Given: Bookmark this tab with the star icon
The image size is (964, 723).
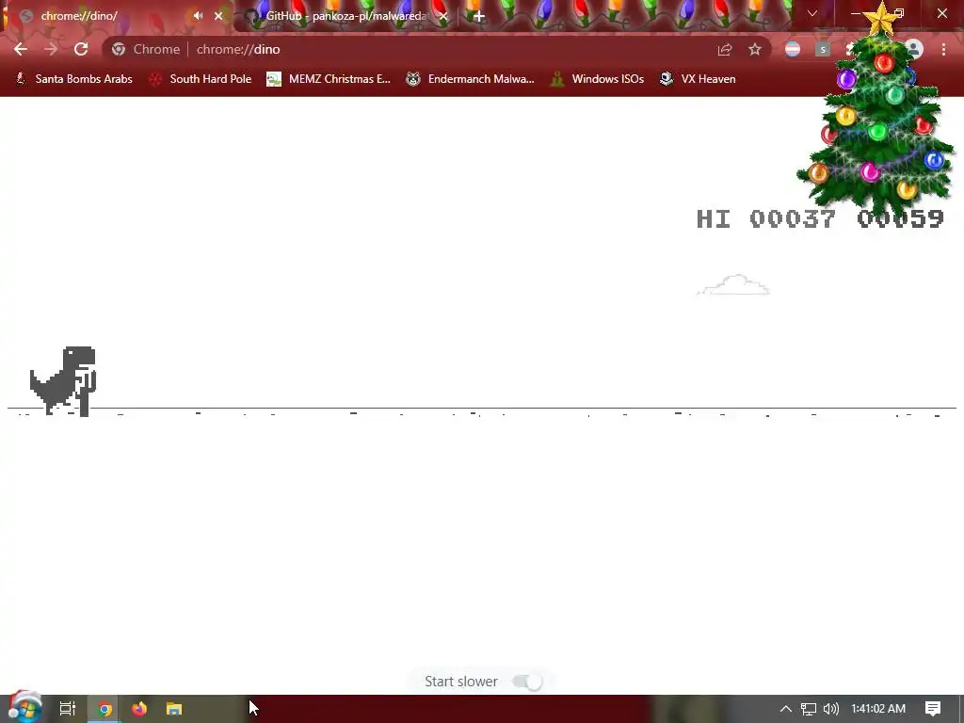Looking at the screenshot, I should pyautogui.click(x=755, y=49).
